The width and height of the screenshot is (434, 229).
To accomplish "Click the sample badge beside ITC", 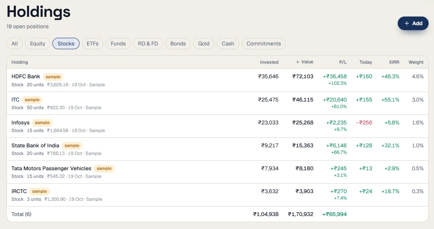I will pyautogui.click(x=32, y=100).
